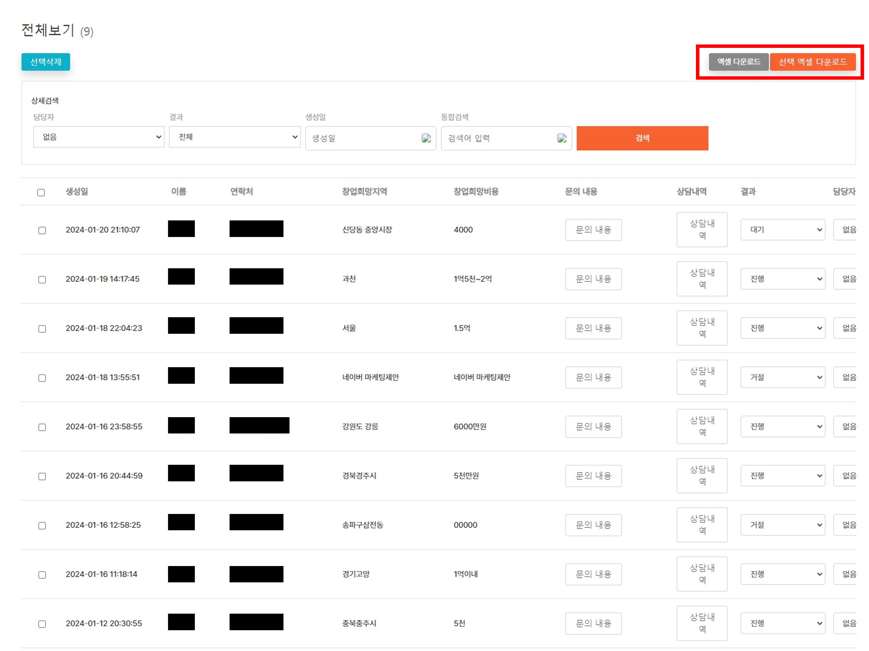
Task: Open 상담내역 for 과천 row
Action: tap(702, 279)
